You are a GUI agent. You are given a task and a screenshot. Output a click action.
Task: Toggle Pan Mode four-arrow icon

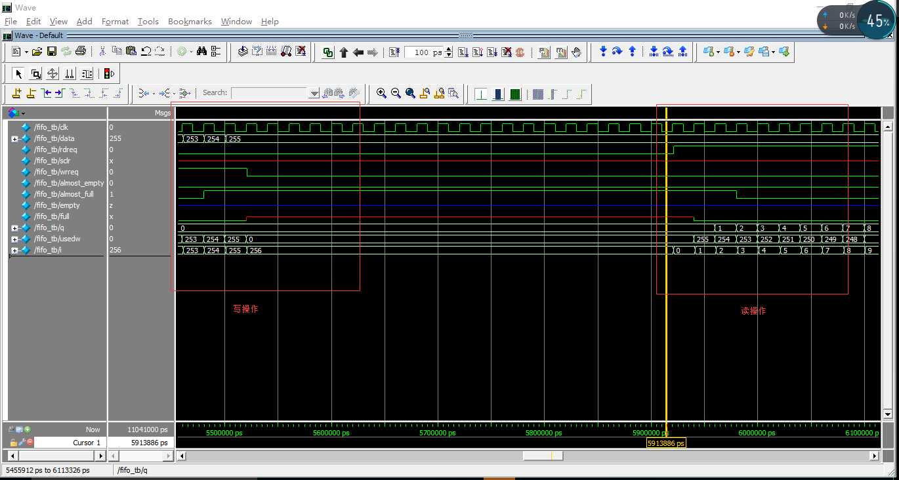pos(52,73)
